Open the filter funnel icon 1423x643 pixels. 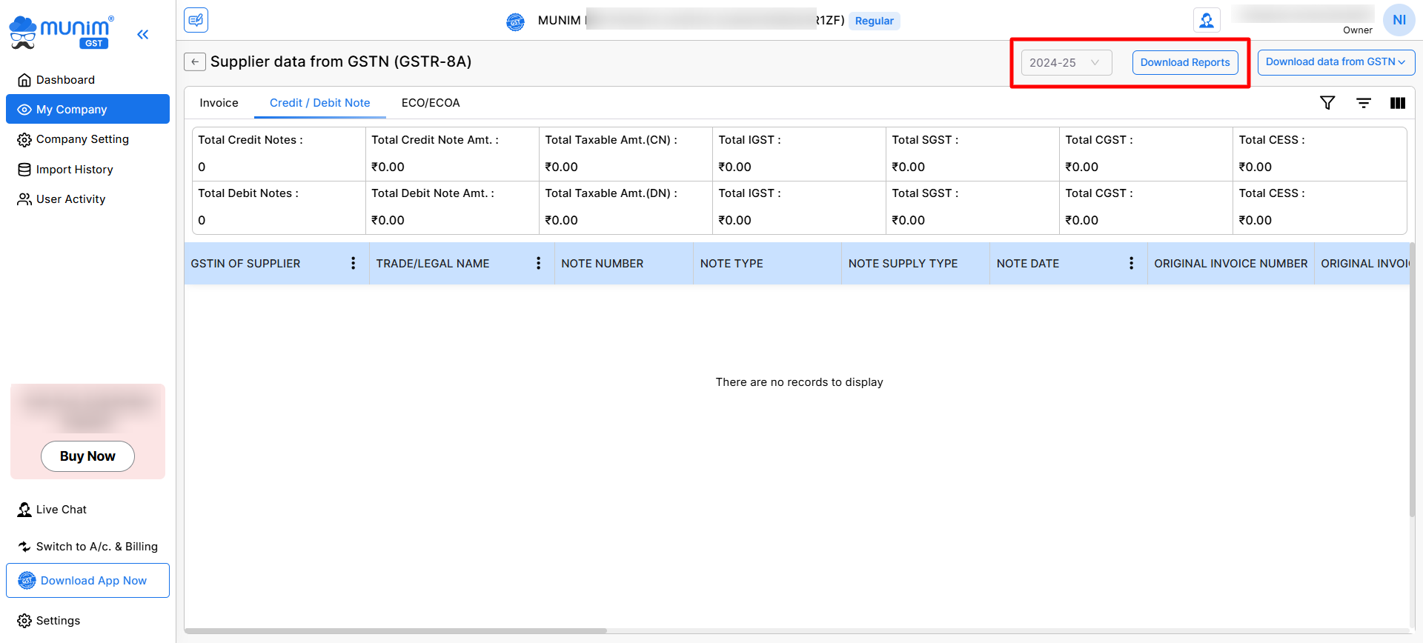[x=1327, y=103]
